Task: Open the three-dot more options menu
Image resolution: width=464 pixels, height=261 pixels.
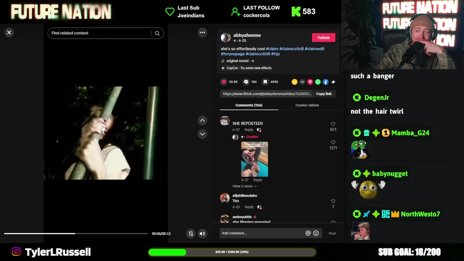Action: [202, 33]
